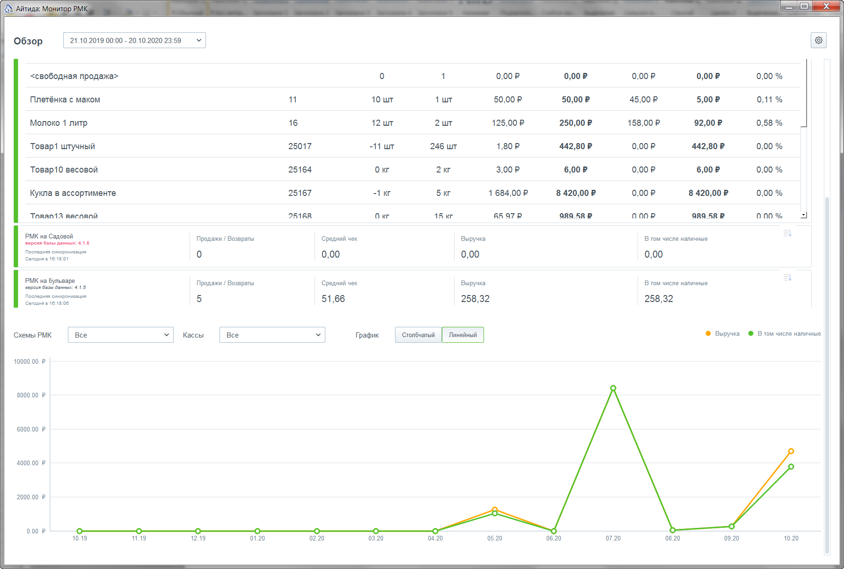This screenshot has width=844, height=569.
Task: Select the Молоко 1 литр product name
Action: 59,123
